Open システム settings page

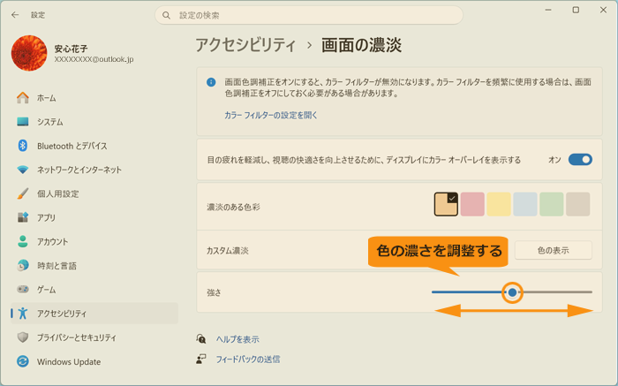[x=94, y=122]
